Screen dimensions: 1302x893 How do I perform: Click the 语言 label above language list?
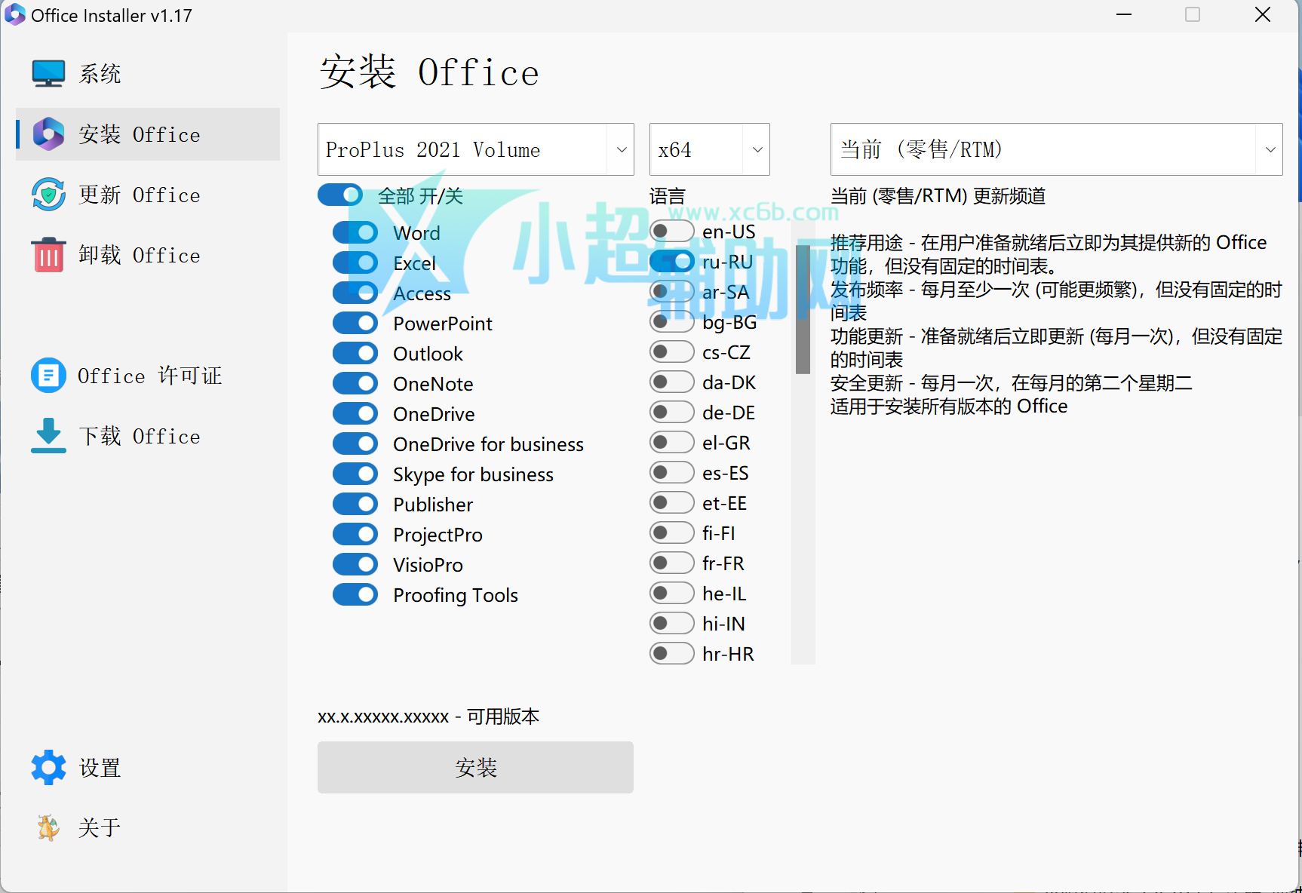click(668, 196)
